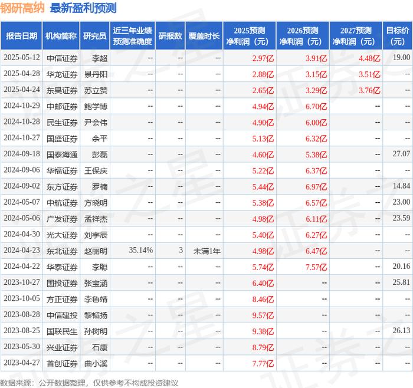
Task: Select the 民生证券 institution cell
Action: [62, 123]
